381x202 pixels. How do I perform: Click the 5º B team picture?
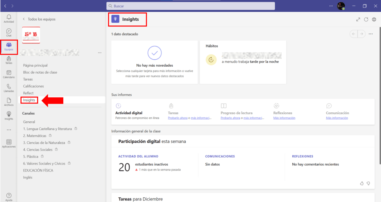tap(31, 35)
